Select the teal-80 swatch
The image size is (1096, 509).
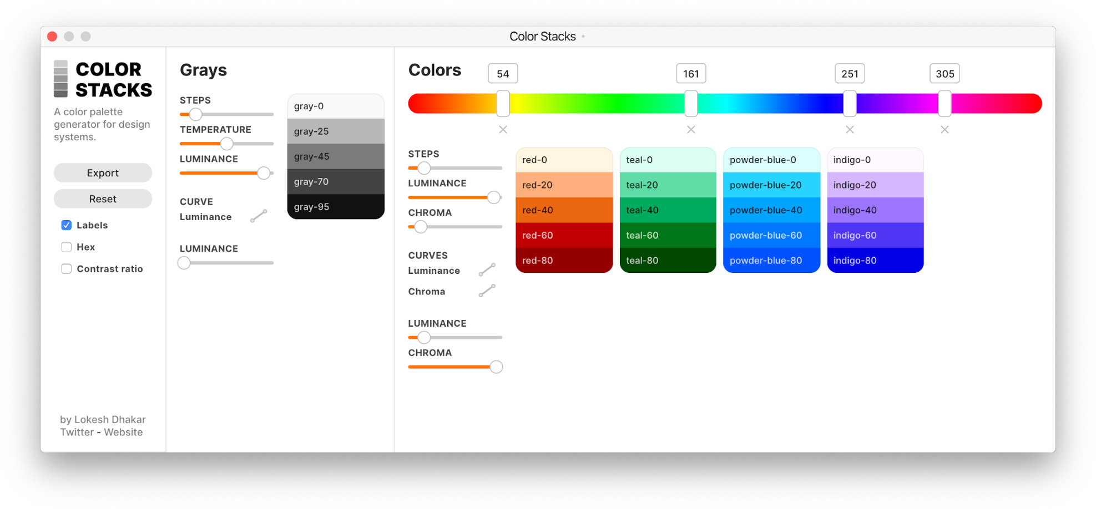(x=668, y=261)
